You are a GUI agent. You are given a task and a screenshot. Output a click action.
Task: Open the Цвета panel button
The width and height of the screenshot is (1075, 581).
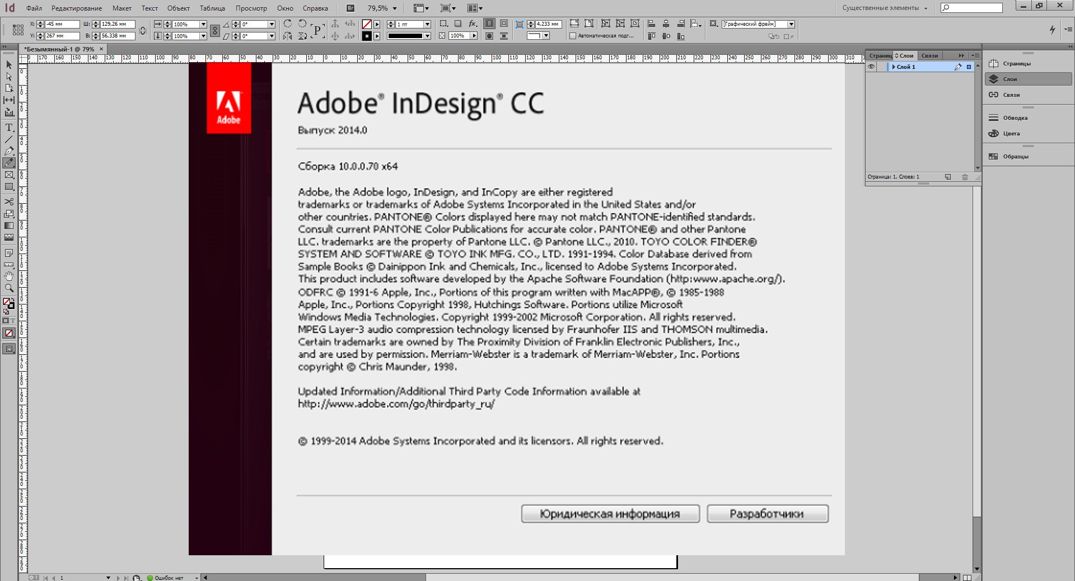(1028, 133)
